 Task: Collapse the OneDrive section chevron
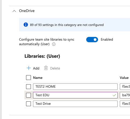click(x=14, y=11)
